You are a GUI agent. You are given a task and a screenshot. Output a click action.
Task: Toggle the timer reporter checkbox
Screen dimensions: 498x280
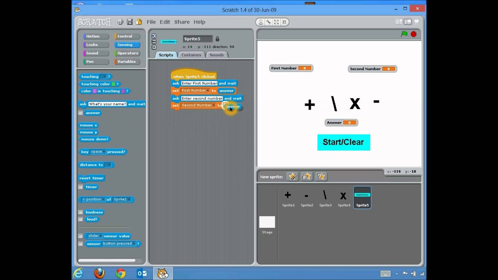[81, 187]
